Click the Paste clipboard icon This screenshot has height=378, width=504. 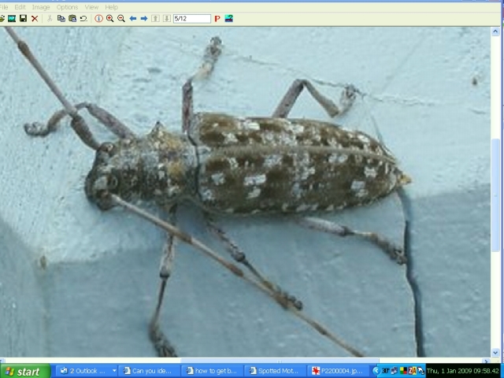72,18
